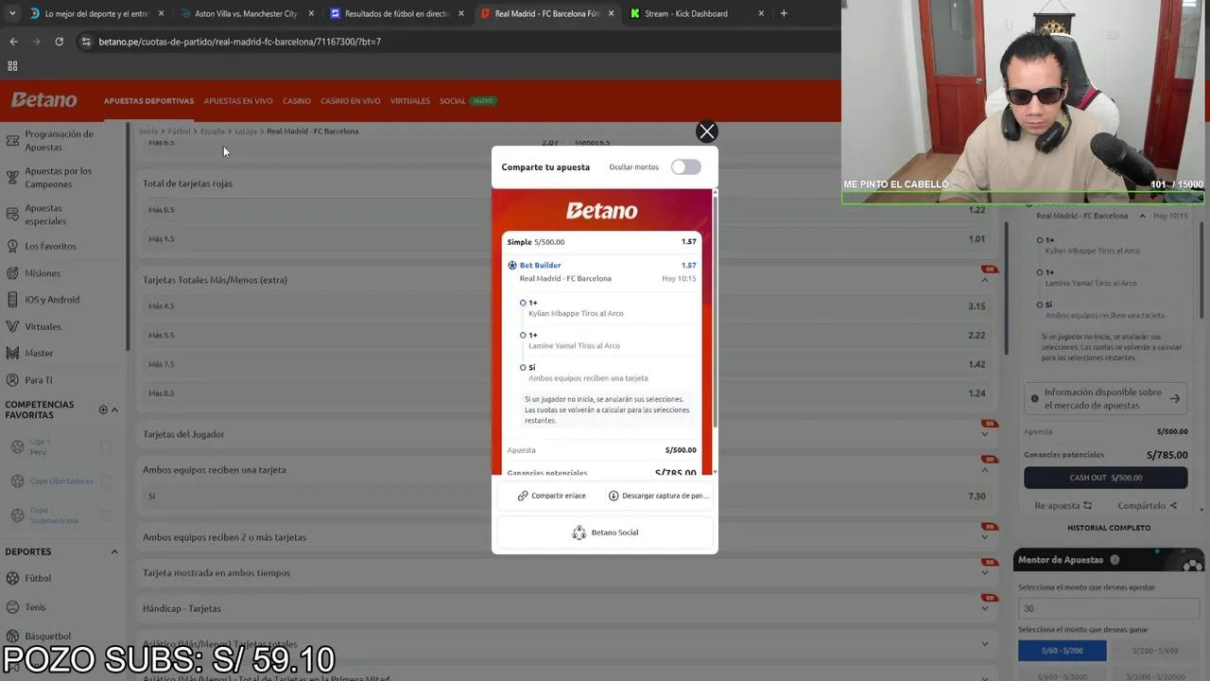View site information icon in address bar

(x=86, y=42)
